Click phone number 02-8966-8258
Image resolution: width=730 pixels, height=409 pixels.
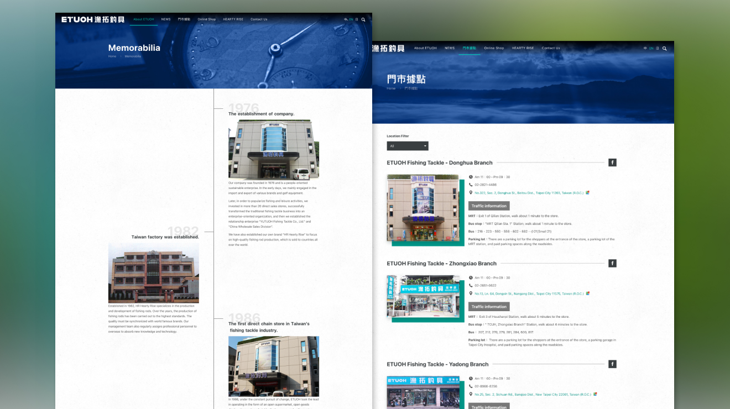(x=486, y=386)
